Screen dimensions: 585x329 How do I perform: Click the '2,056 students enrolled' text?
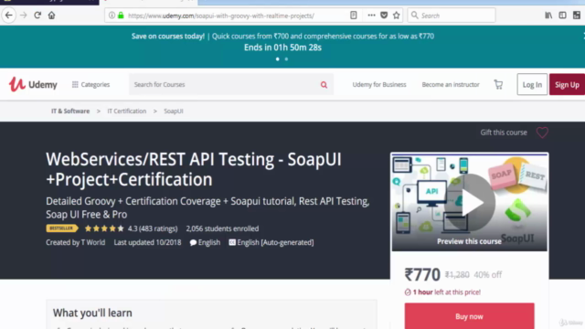tap(222, 228)
